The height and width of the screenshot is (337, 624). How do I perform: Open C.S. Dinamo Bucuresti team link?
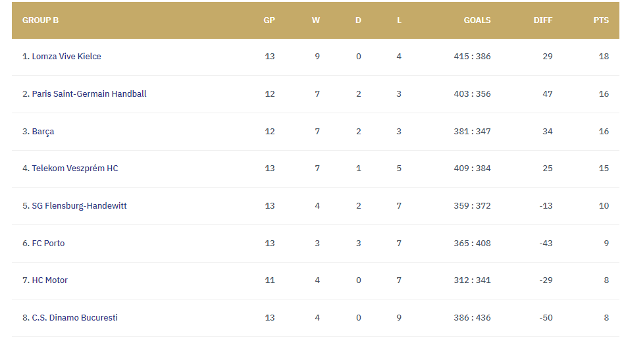(74, 318)
